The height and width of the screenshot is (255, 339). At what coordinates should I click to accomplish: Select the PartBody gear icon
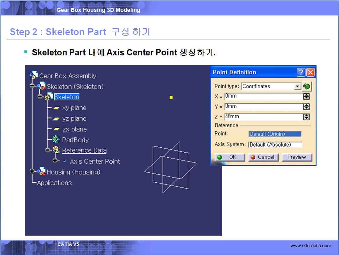[56, 140]
